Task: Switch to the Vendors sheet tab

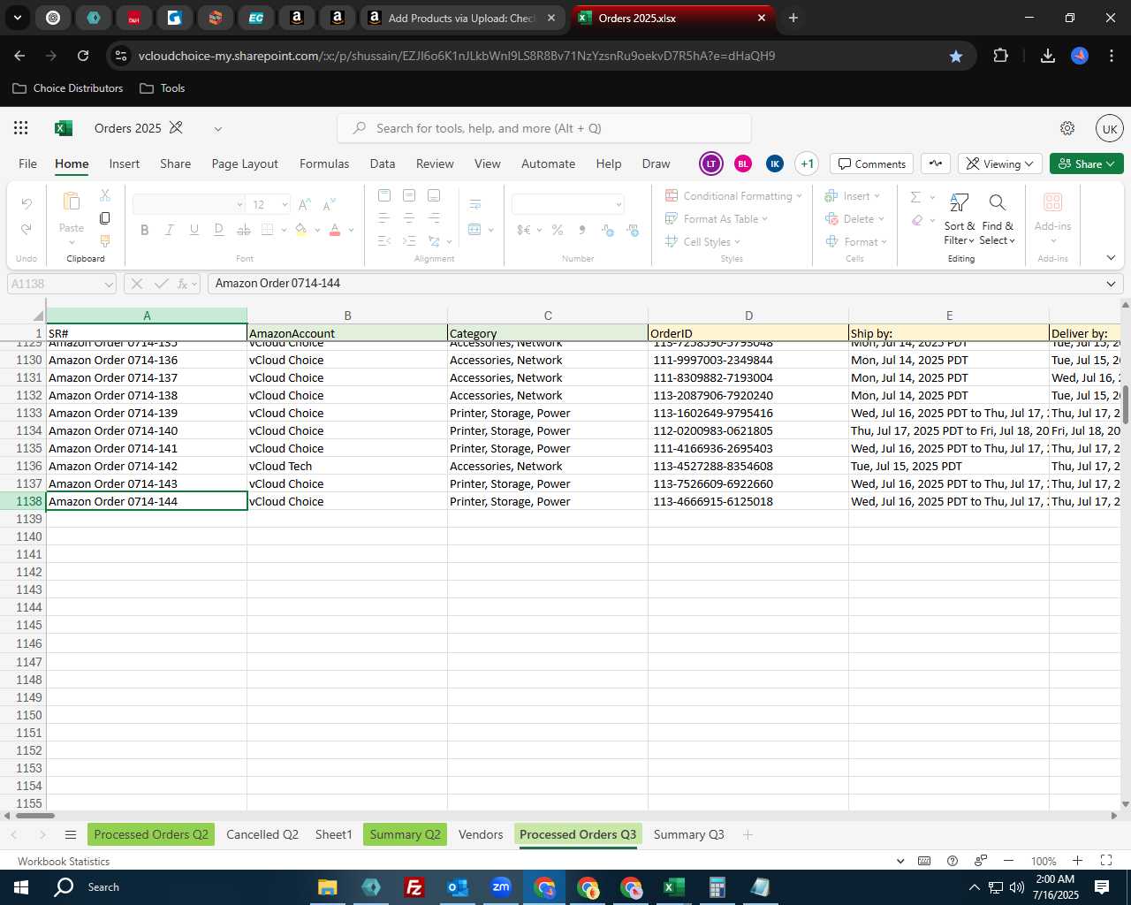Action: coord(481,835)
